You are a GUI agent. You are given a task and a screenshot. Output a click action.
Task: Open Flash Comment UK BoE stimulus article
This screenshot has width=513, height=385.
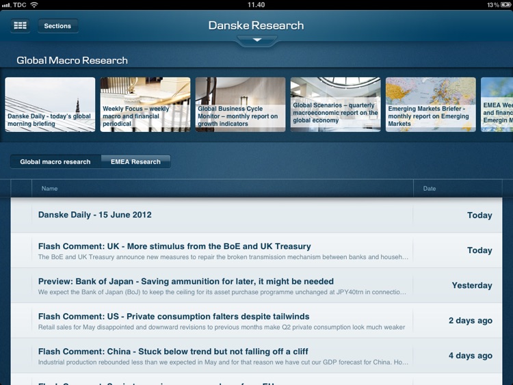pos(256,250)
